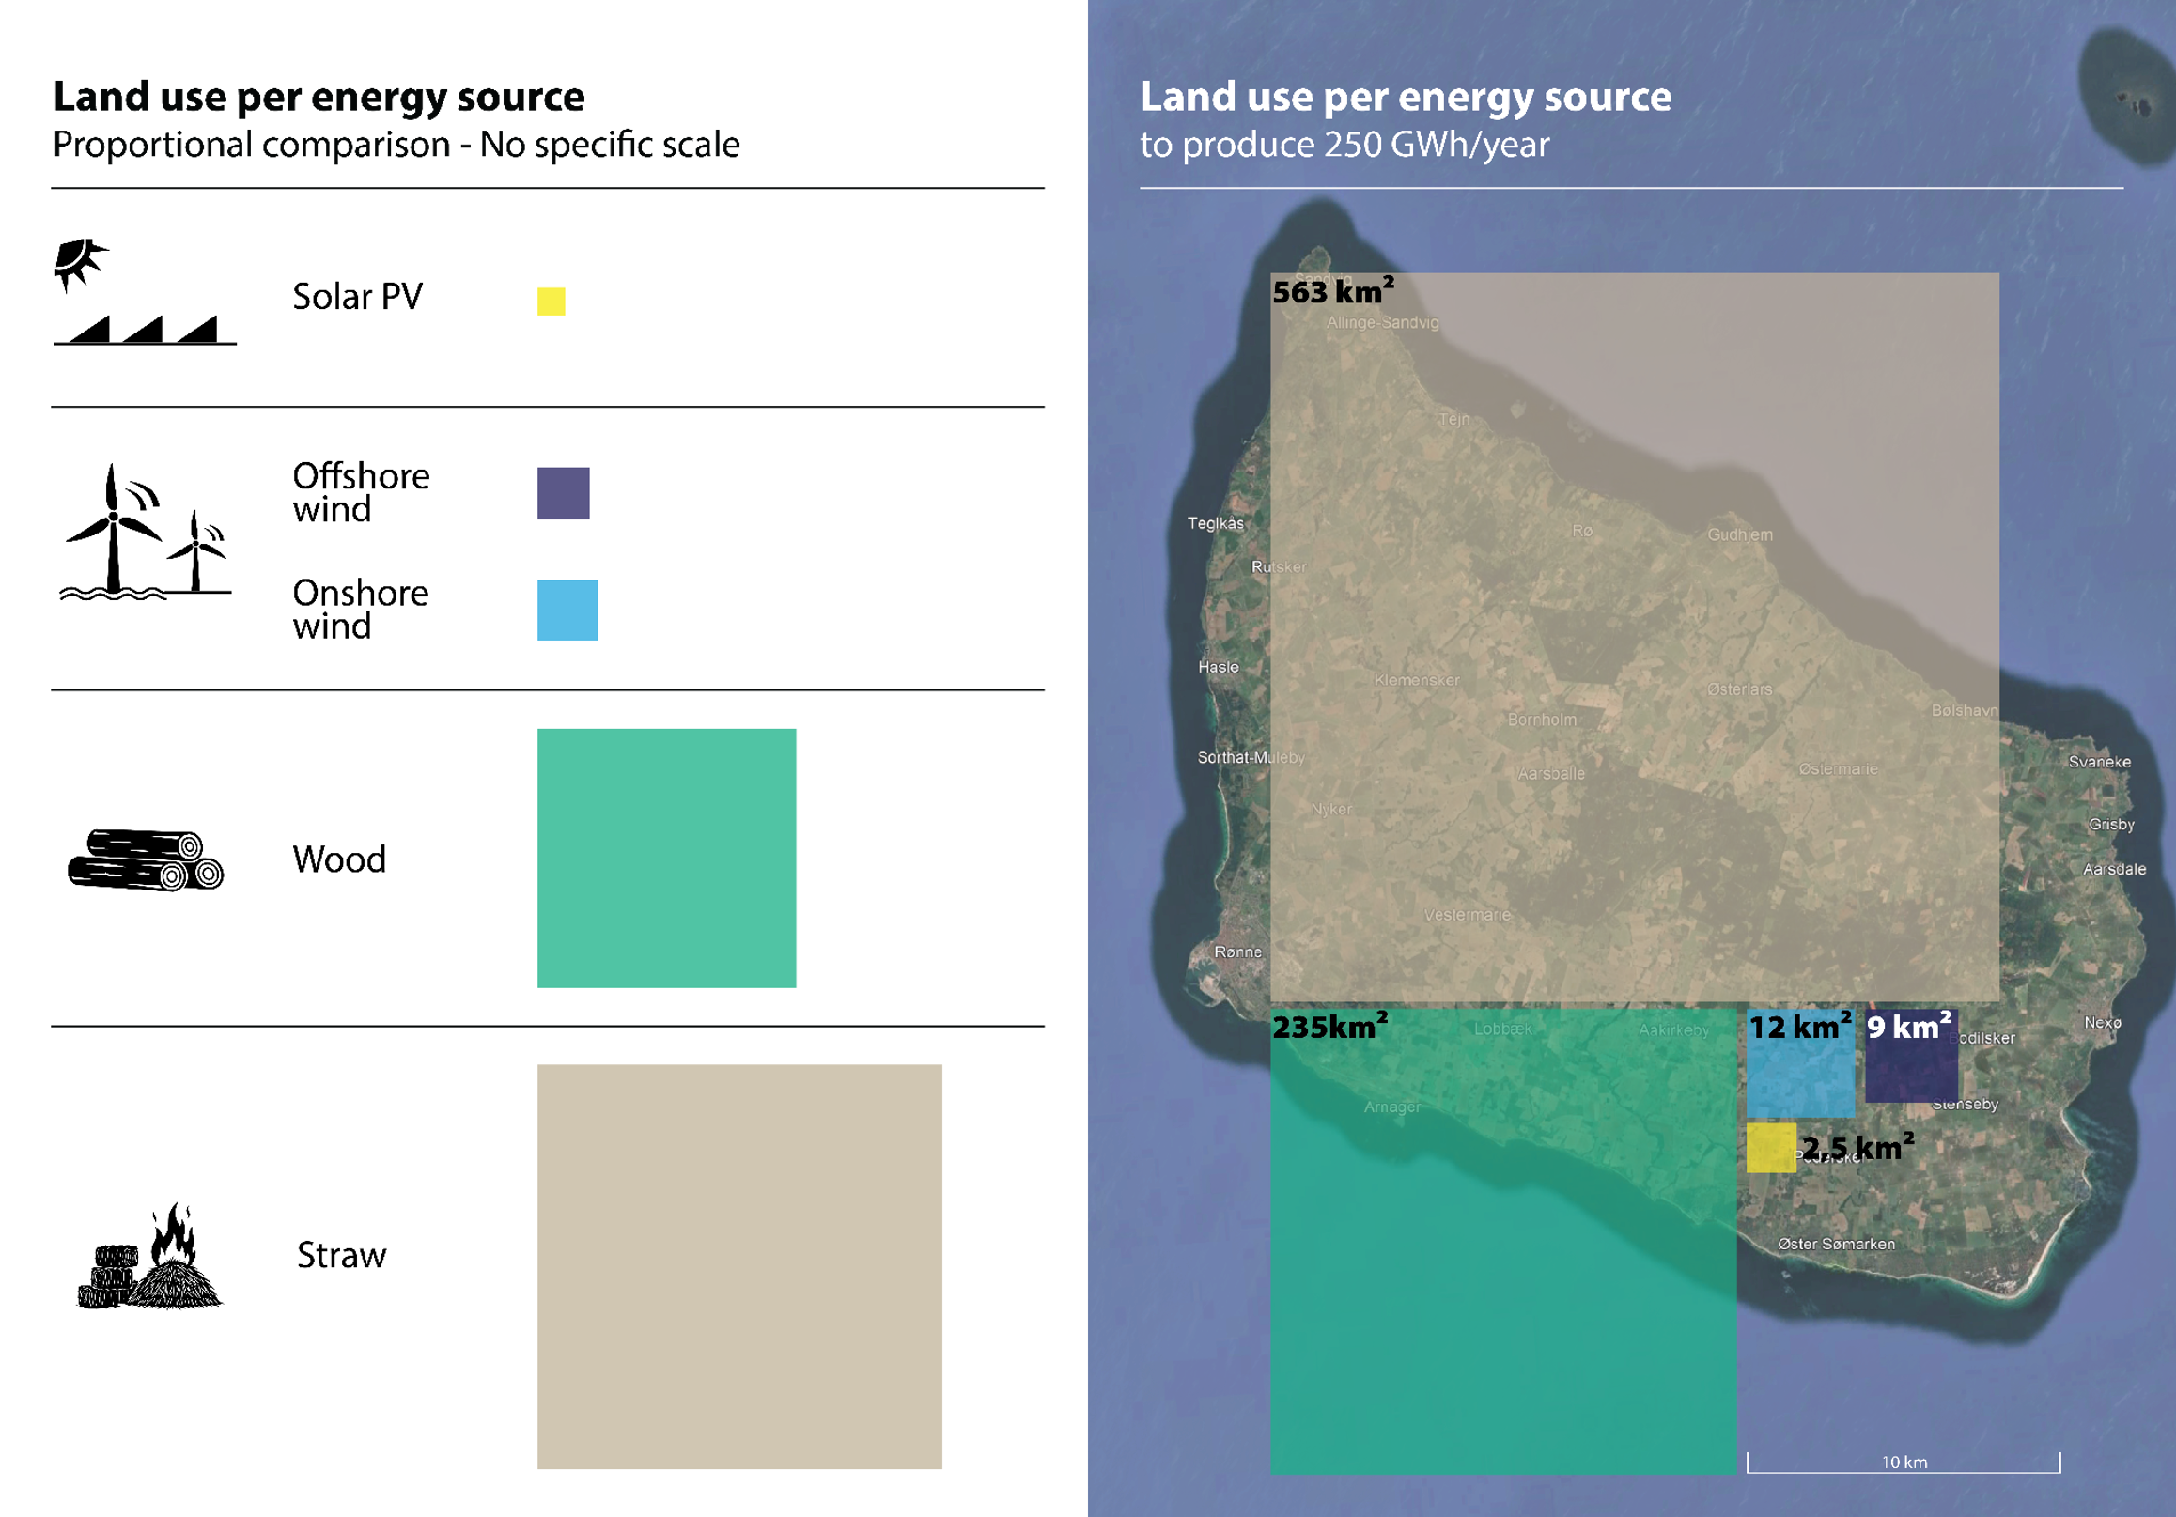Select the 'Rutsker' place name
The width and height of the screenshot is (2176, 1517).
tap(1279, 567)
